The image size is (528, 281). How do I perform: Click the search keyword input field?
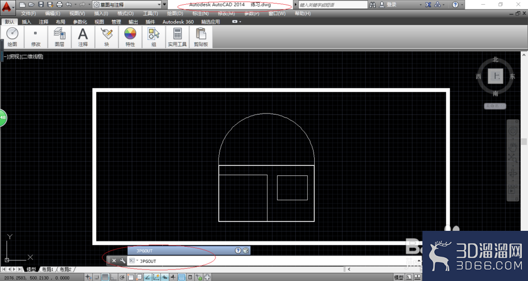pos(333,5)
